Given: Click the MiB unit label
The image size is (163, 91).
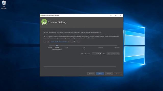Looking at the screenshot, I should pos(104,54).
